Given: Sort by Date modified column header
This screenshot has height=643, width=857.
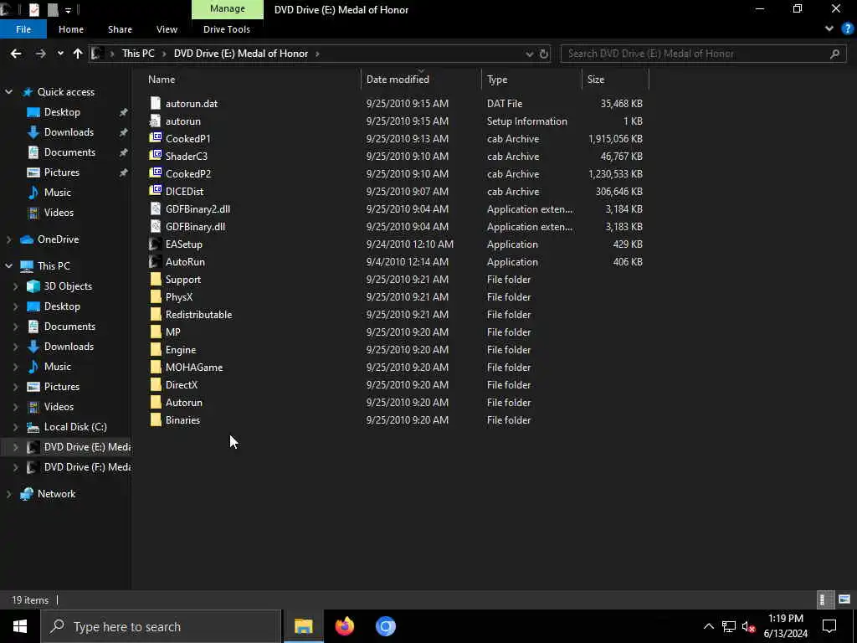Looking at the screenshot, I should 398,80.
